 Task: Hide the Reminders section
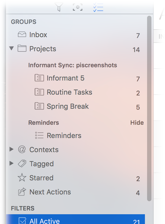point(137,123)
